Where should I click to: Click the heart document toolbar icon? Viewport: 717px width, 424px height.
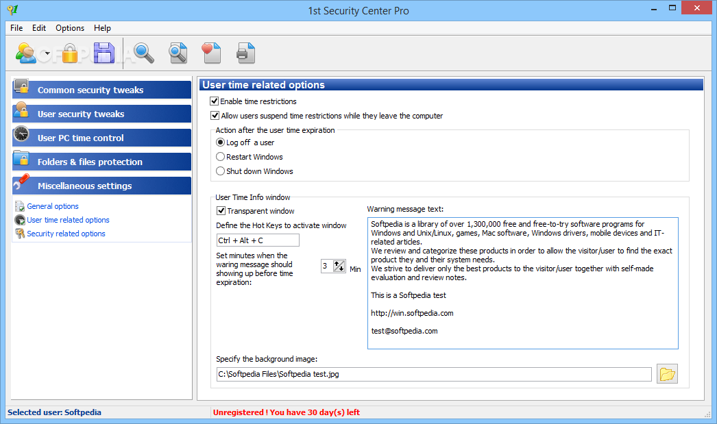[211, 53]
